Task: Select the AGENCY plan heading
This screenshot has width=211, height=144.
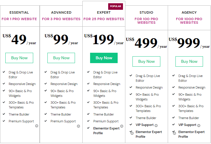Action: (189, 12)
